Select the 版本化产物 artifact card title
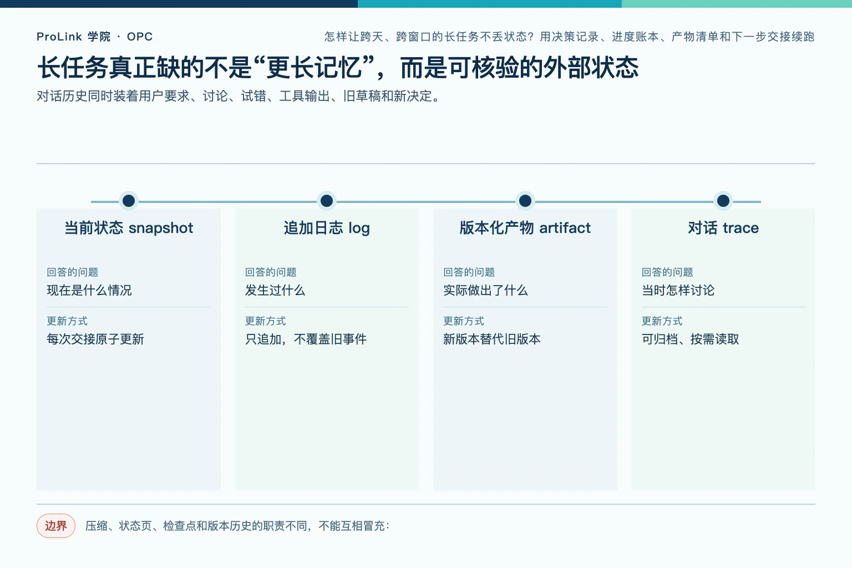Image resolution: width=852 pixels, height=568 pixels. coord(525,228)
